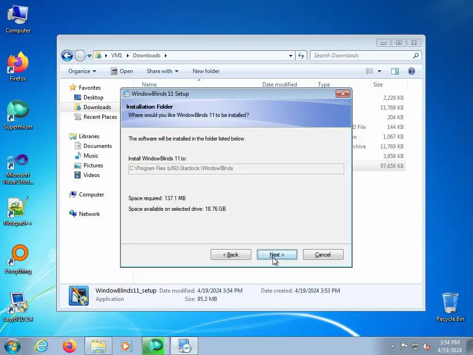
Task: Select the Microsoft Visual Studio desktop icon
Action: pyautogui.click(x=18, y=169)
